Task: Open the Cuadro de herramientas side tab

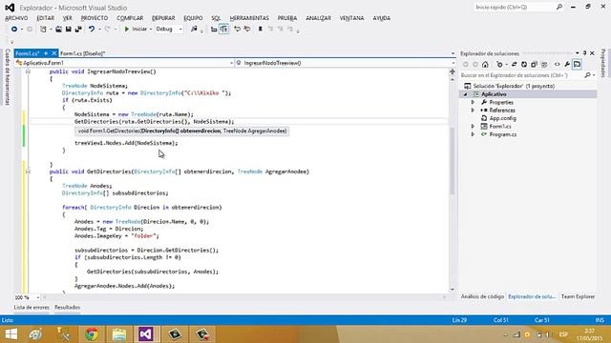Action: [7, 77]
